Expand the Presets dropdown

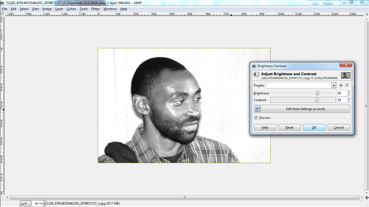click(x=334, y=85)
